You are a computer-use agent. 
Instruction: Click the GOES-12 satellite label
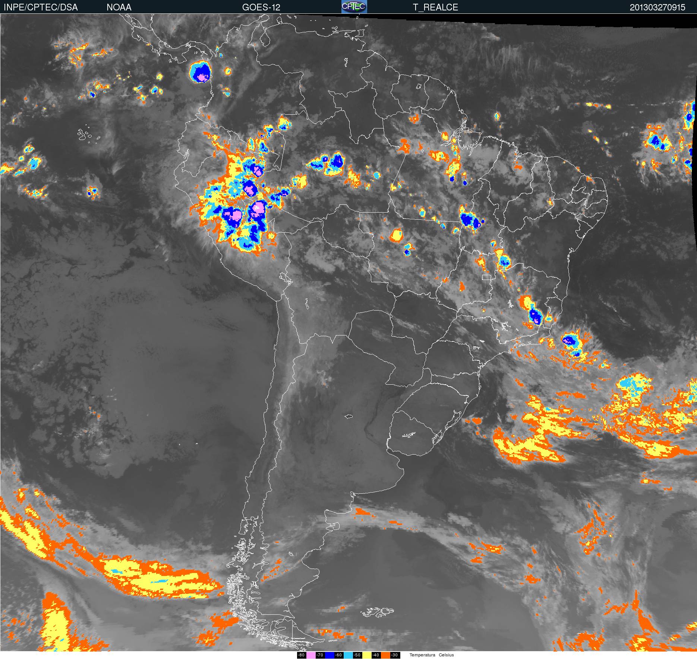261,7
